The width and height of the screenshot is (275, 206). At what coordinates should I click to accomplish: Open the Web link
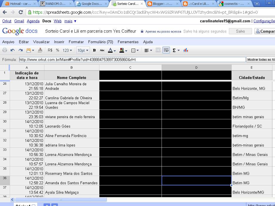pyautogui.click(x=58, y=21)
